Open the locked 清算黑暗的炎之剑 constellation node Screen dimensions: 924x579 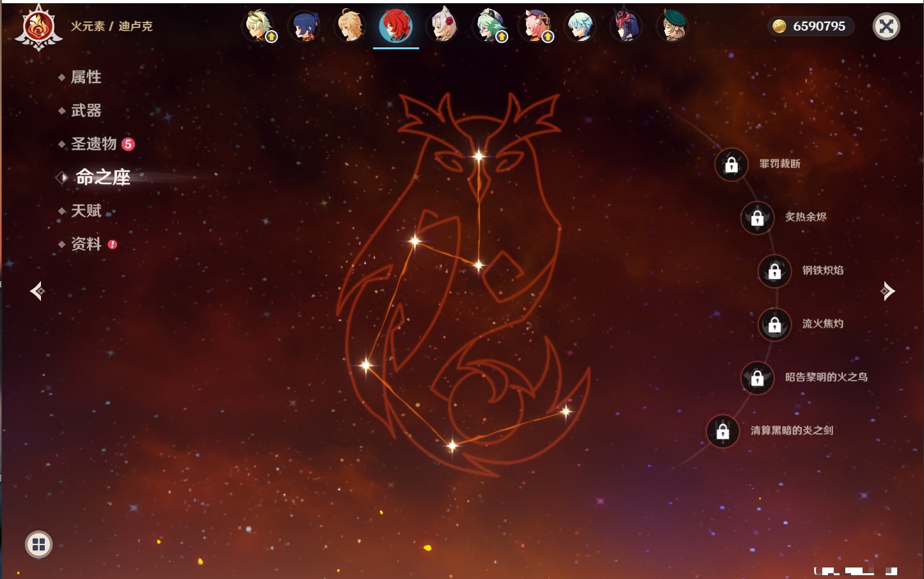point(723,431)
